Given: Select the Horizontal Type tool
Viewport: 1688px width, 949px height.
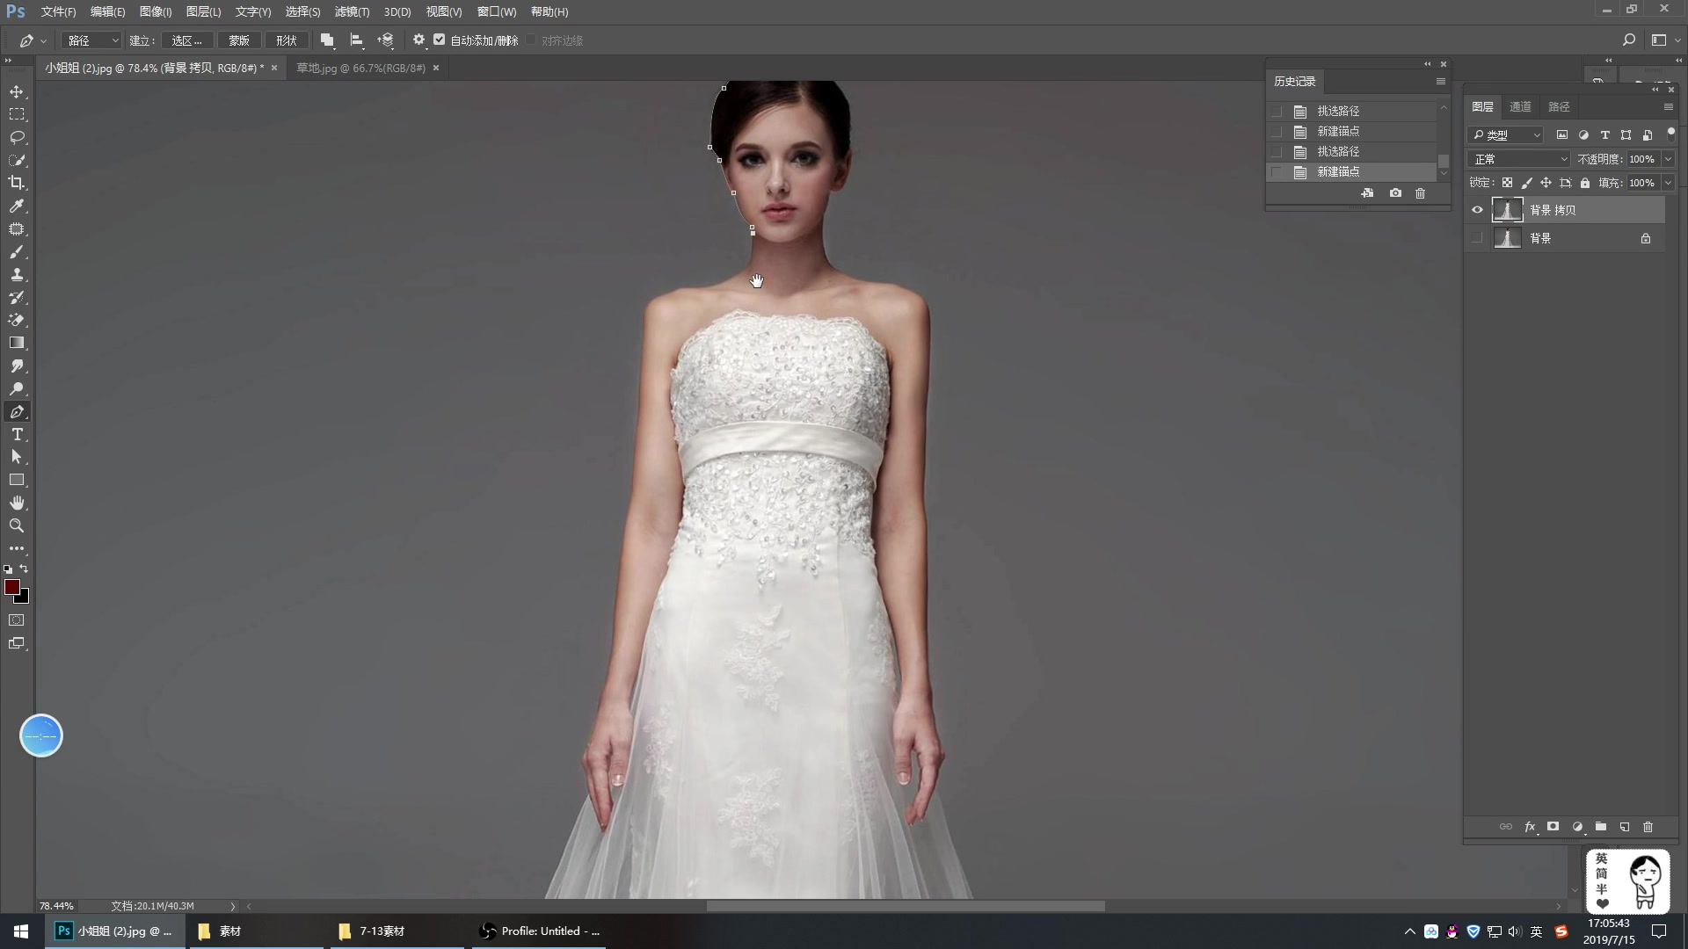Looking at the screenshot, I should [17, 435].
